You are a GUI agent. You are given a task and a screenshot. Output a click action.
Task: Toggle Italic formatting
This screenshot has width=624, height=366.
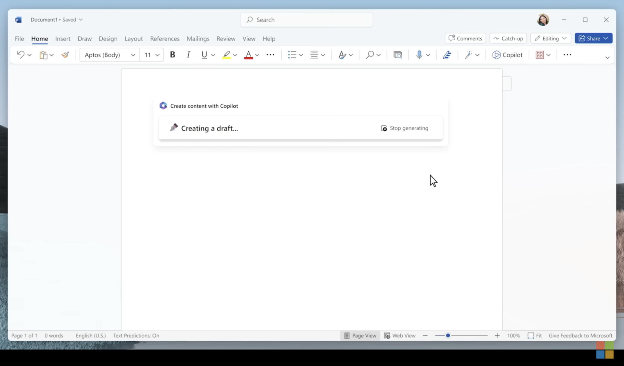(x=188, y=55)
